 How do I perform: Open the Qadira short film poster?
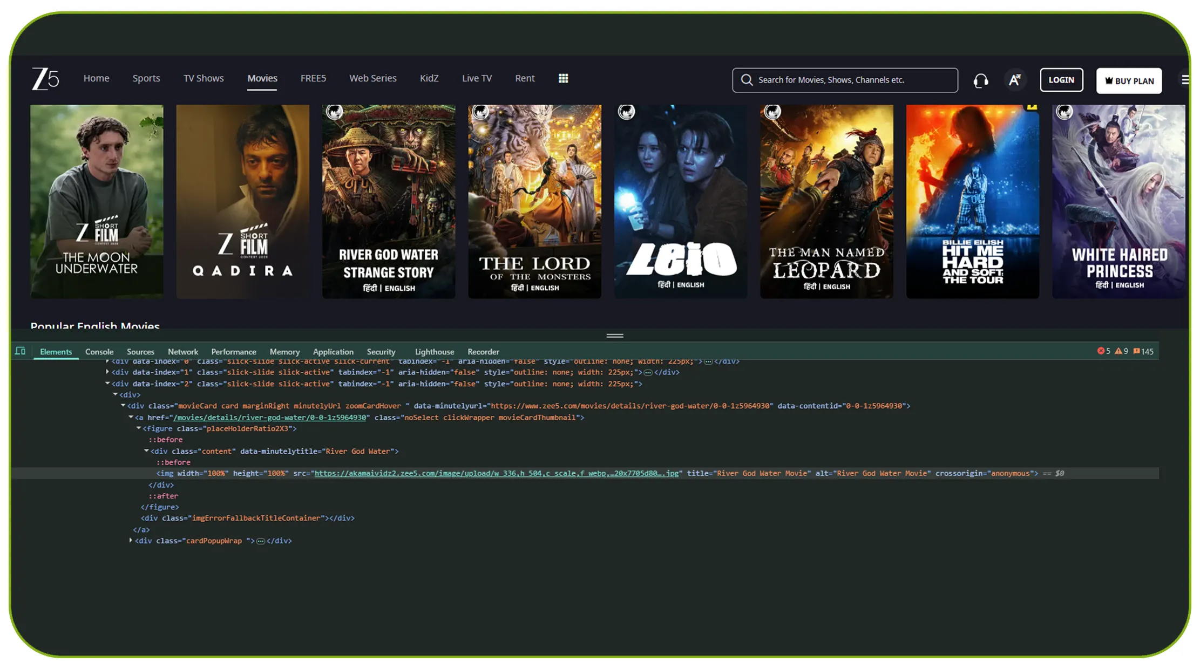(243, 201)
